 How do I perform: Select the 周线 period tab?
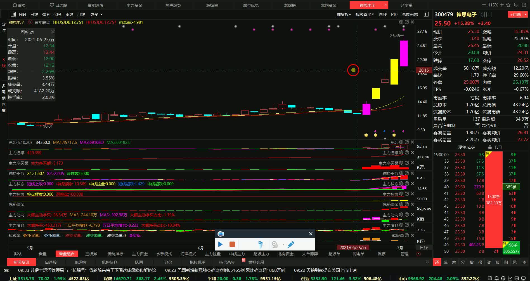coord(69,15)
